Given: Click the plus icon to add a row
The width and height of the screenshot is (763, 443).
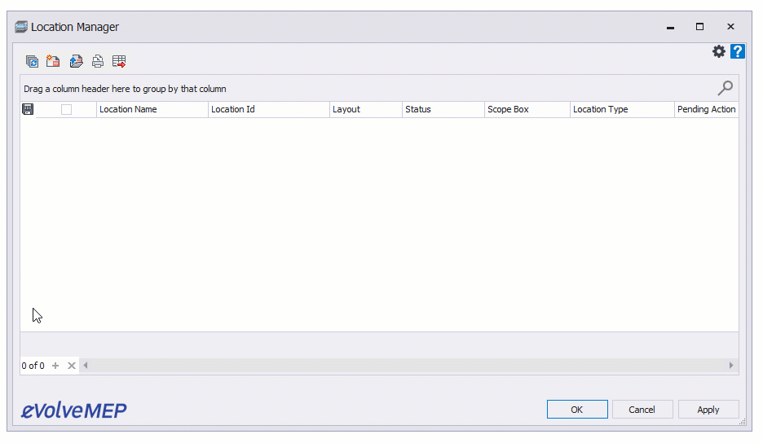Looking at the screenshot, I should (55, 366).
